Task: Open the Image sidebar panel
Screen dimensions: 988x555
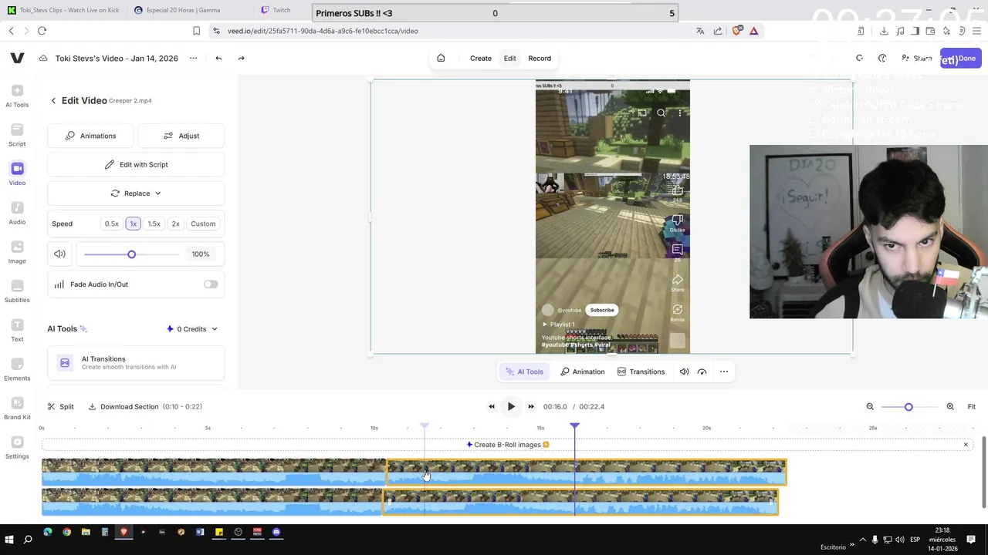Action: (x=17, y=253)
